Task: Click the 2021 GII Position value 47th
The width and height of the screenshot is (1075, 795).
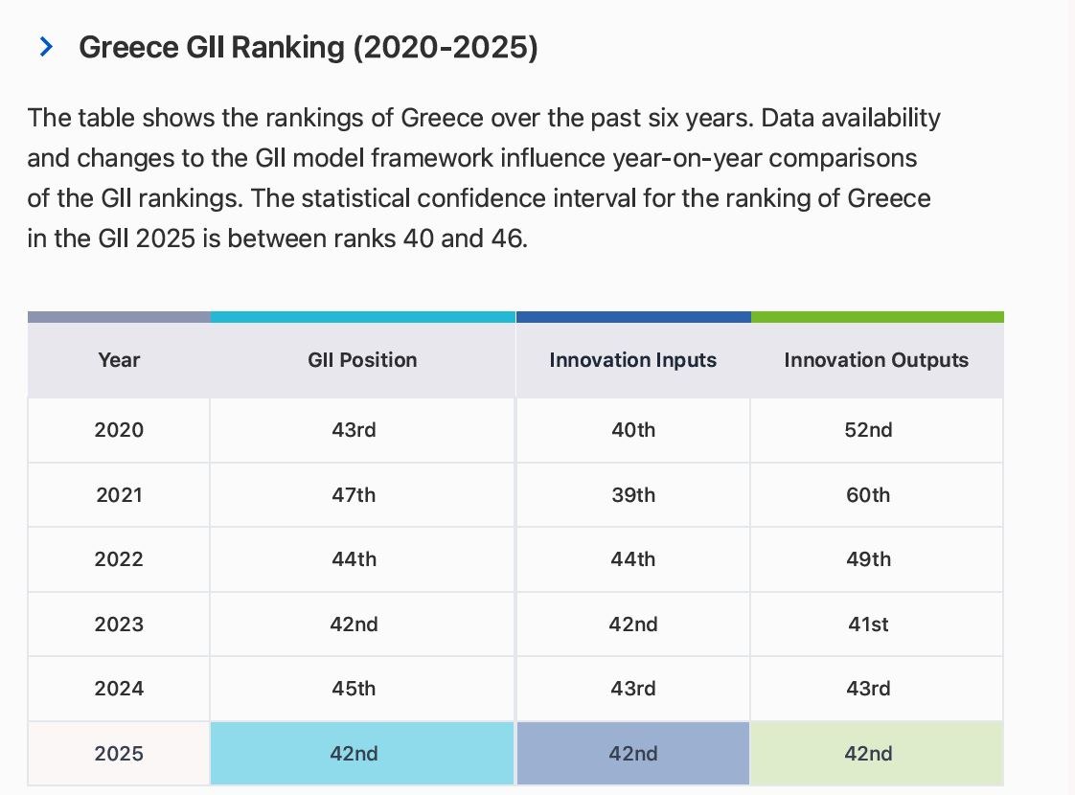Action: coord(354,495)
